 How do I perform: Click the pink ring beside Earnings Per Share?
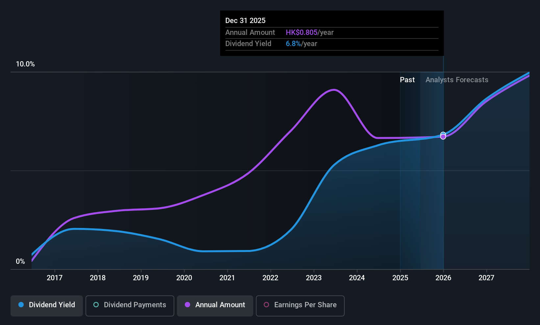point(266,305)
